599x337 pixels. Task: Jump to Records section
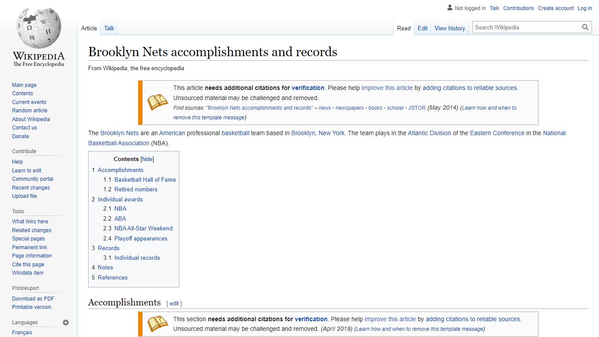tap(109, 248)
